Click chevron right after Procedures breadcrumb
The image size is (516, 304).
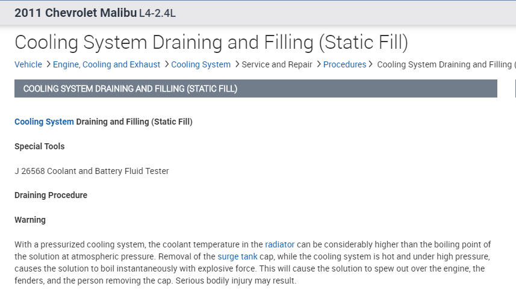(371, 64)
